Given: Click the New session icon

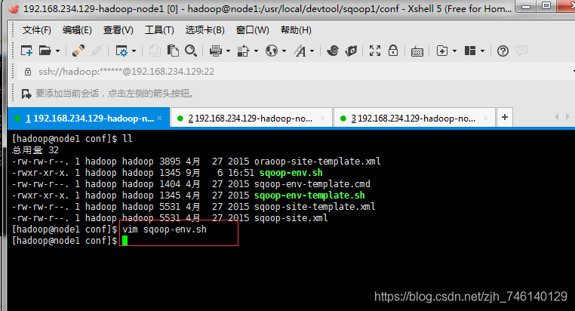Looking at the screenshot, I should click(x=26, y=51).
